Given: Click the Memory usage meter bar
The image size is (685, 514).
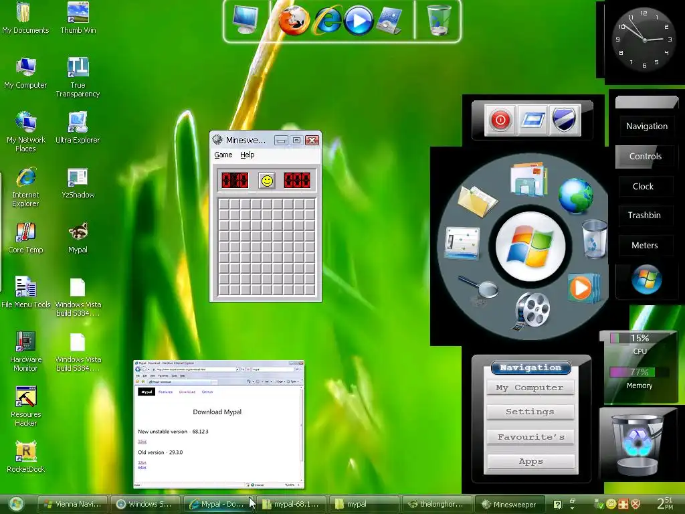Looking at the screenshot, I should coord(639,372).
